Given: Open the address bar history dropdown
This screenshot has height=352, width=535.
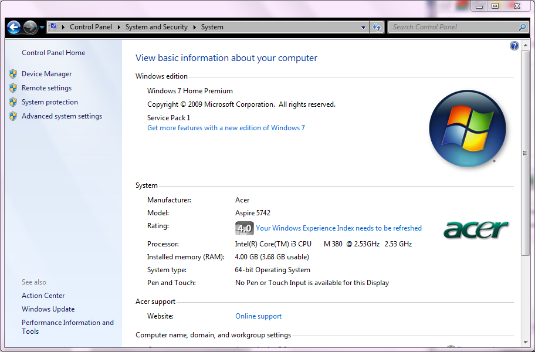Looking at the screenshot, I should [x=363, y=28].
